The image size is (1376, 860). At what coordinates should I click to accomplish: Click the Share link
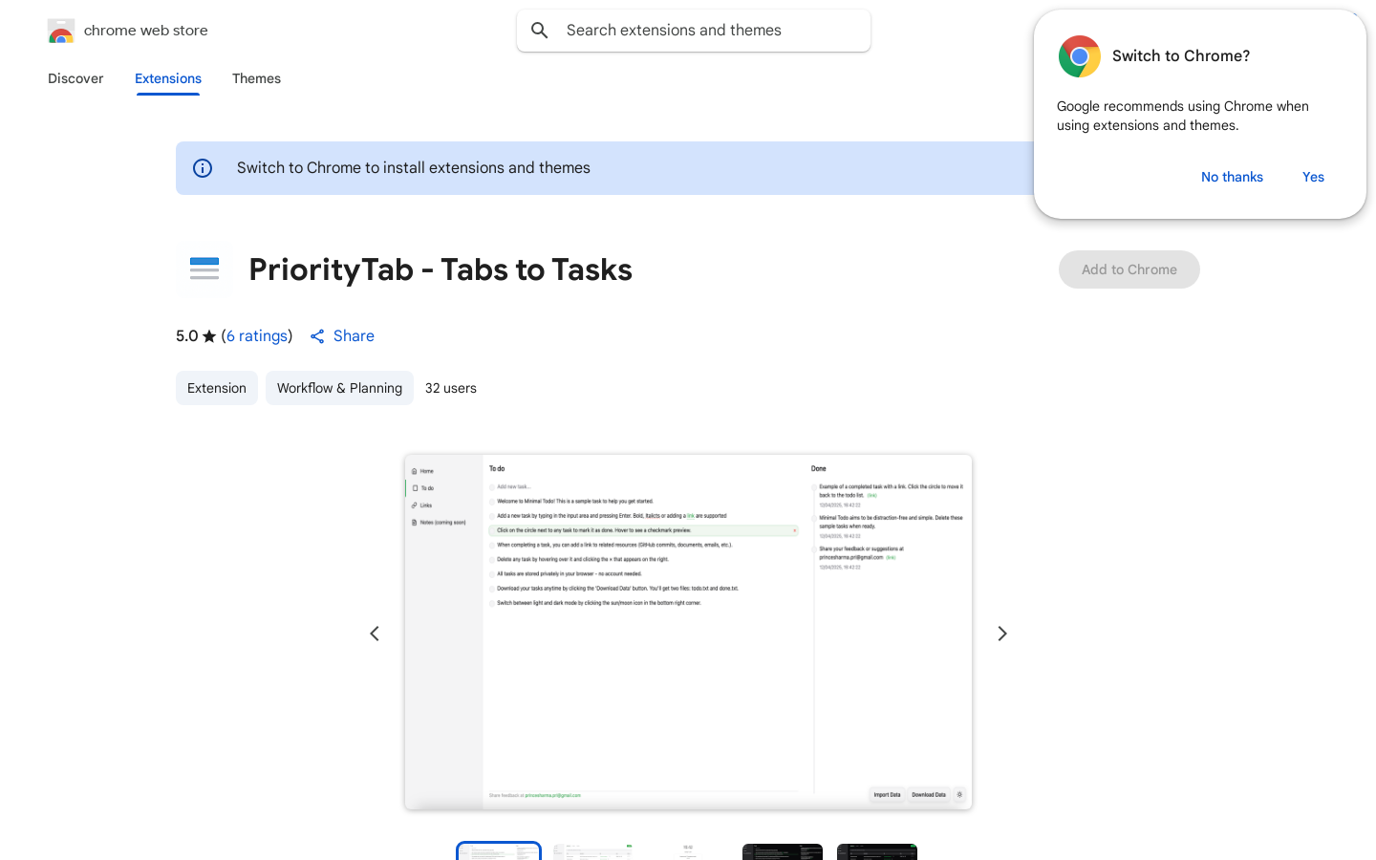(342, 335)
